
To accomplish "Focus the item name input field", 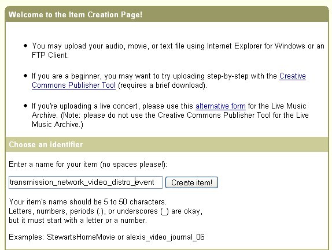I will click(x=86, y=182).
